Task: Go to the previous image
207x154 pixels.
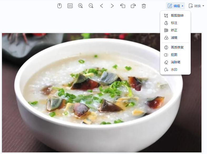Action: click(x=101, y=6)
